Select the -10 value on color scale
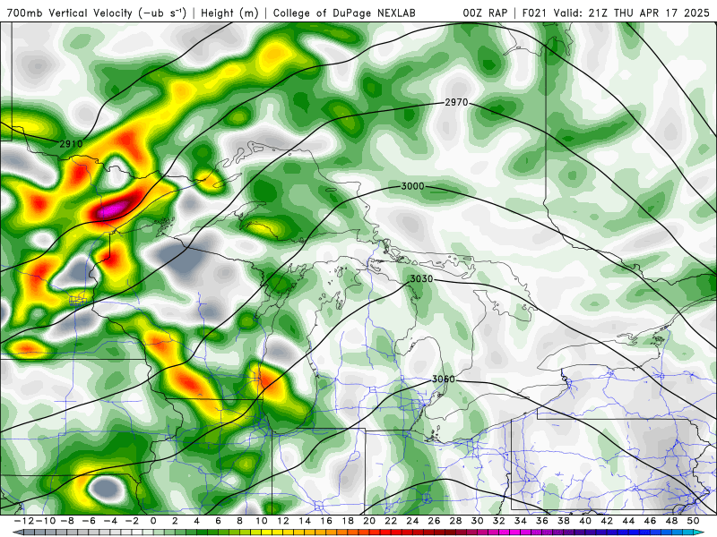The width and height of the screenshot is (717, 537). pyautogui.click(x=45, y=521)
